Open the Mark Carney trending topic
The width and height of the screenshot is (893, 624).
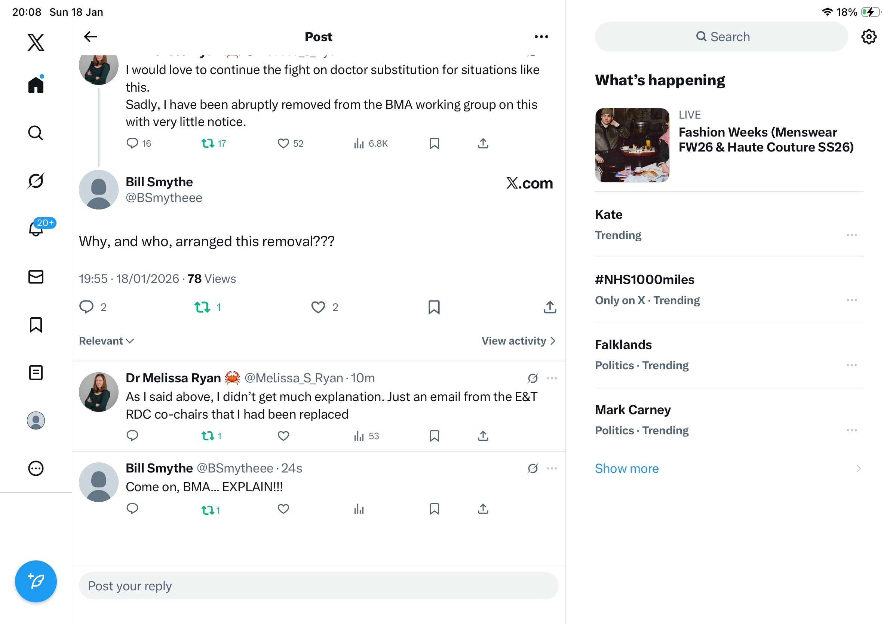click(x=633, y=410)
